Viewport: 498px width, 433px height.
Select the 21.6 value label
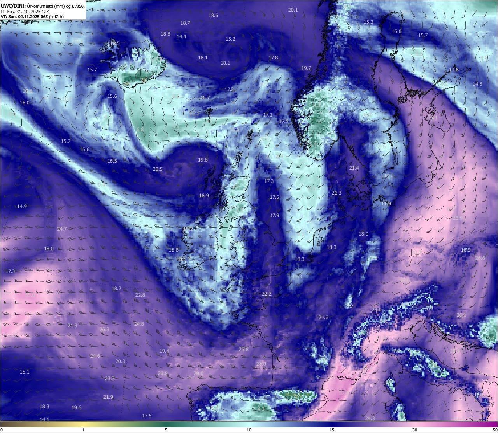[x=323, y=318]
